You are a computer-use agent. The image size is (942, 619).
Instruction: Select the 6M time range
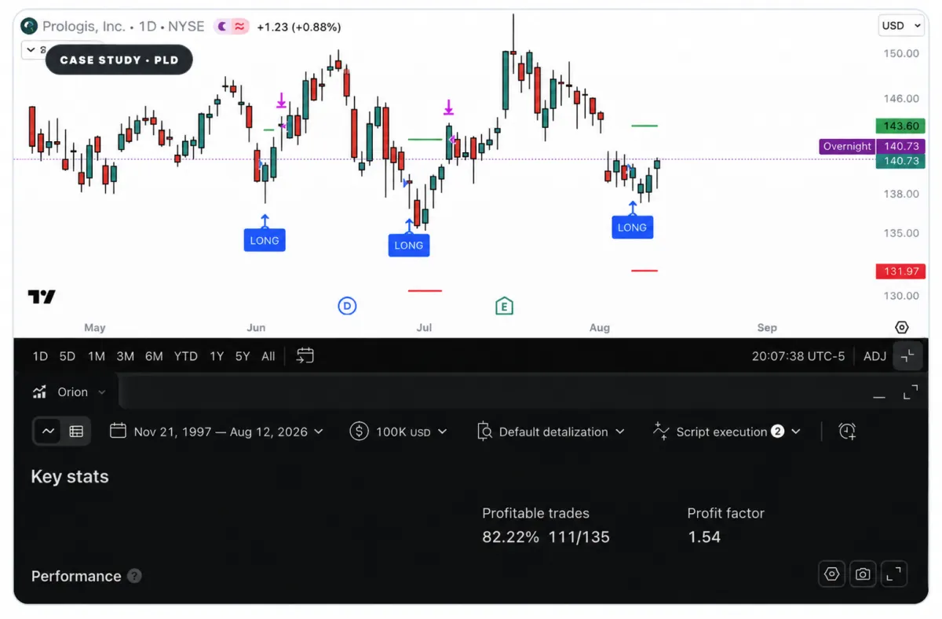click(154, 356)
